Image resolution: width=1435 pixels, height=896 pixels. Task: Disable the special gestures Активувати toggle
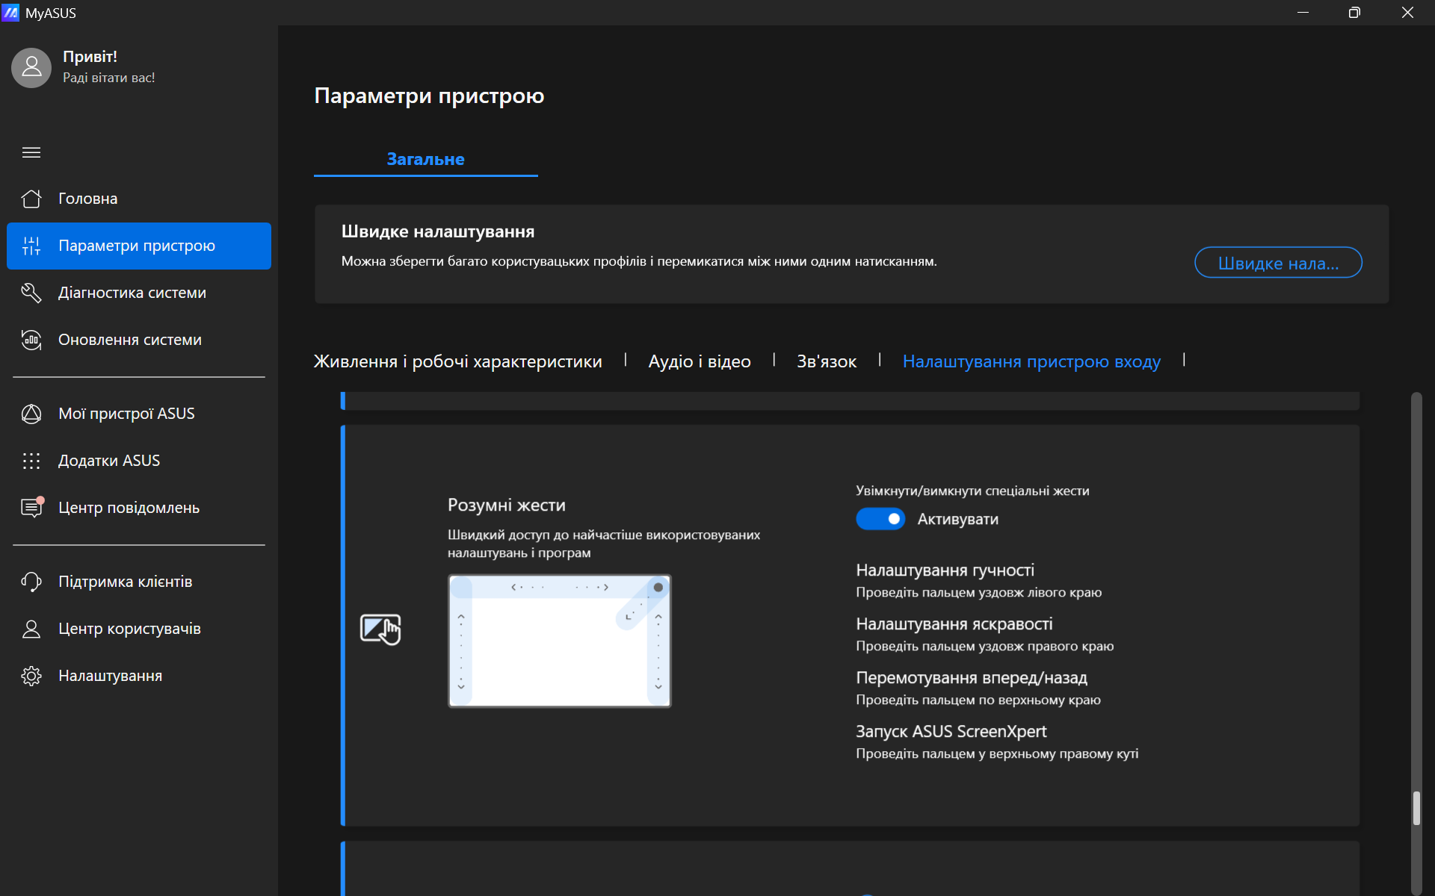(x=880, y=519)
